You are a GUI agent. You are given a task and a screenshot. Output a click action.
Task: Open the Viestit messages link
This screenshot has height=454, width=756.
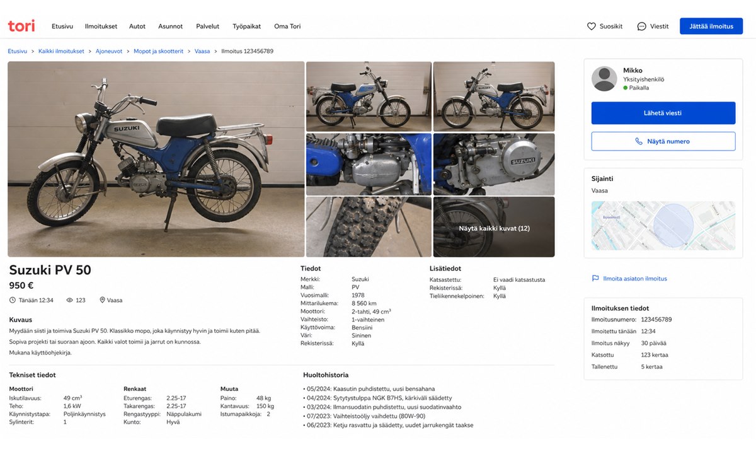coord(659,26)
